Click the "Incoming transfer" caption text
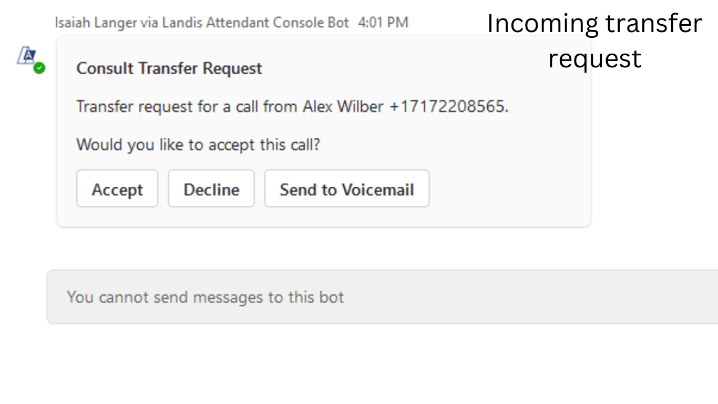This screenshot has width=718, height=404. pyautogui.click(x=594, y=24)
